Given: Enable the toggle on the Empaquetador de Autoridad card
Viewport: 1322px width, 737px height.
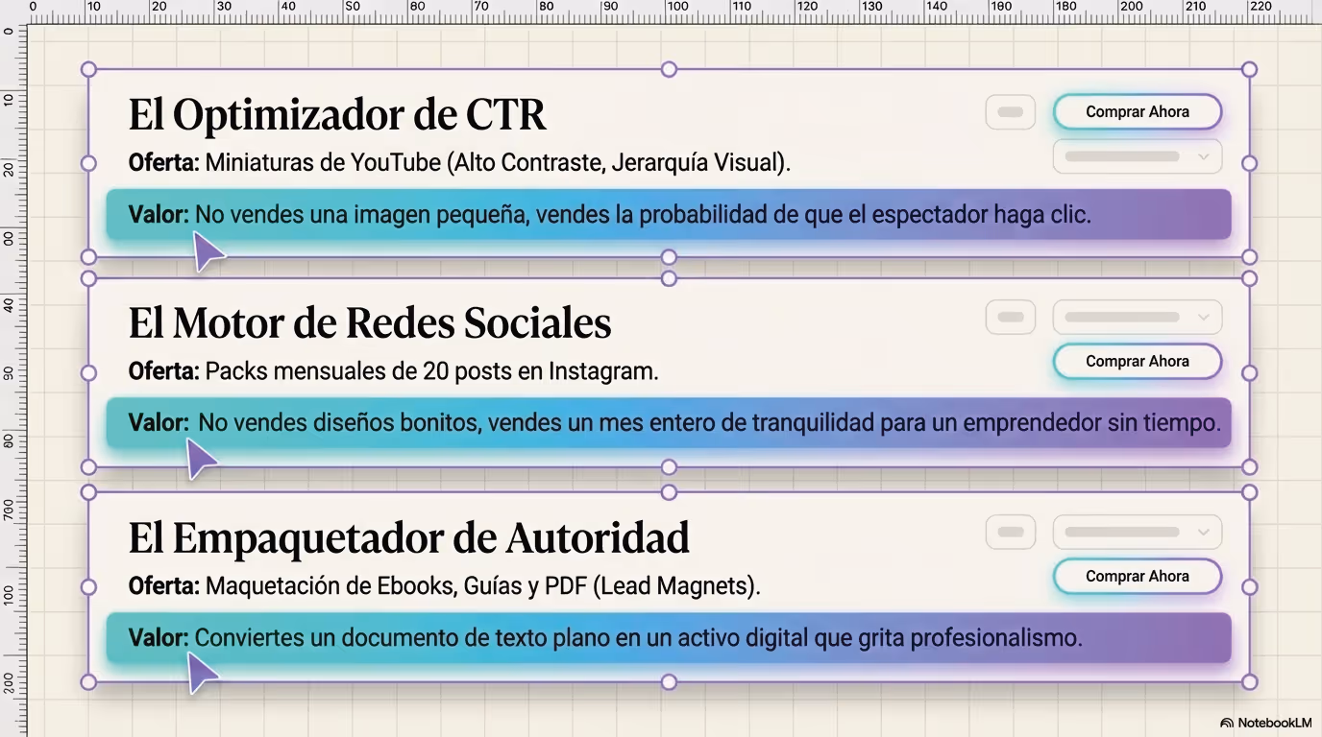Looking at the screenshot, I should 1010,532.
